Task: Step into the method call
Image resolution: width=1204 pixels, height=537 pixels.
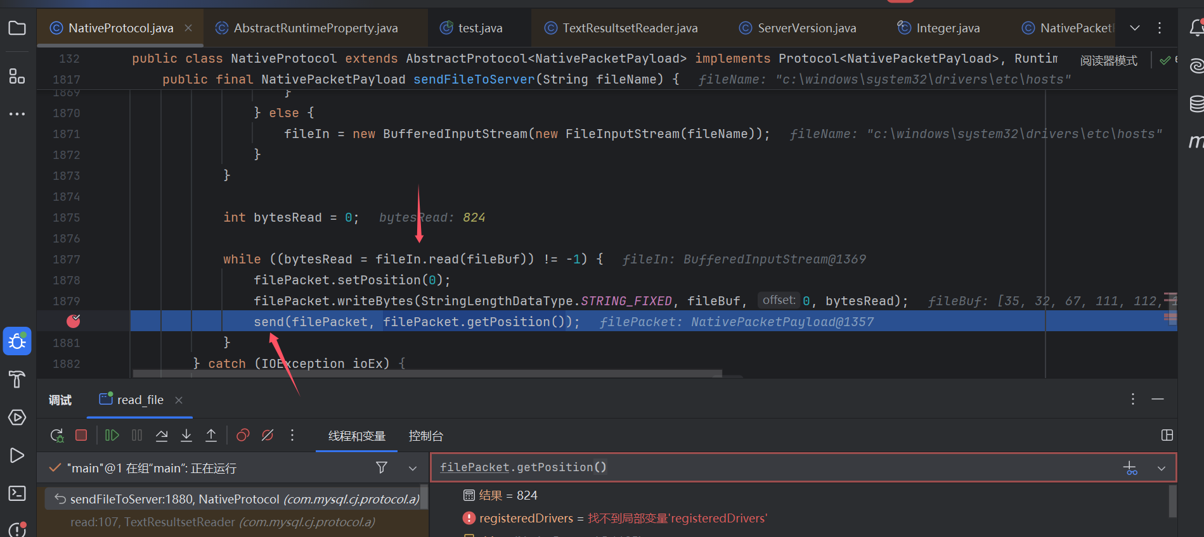Action: (x=186, y=435)
